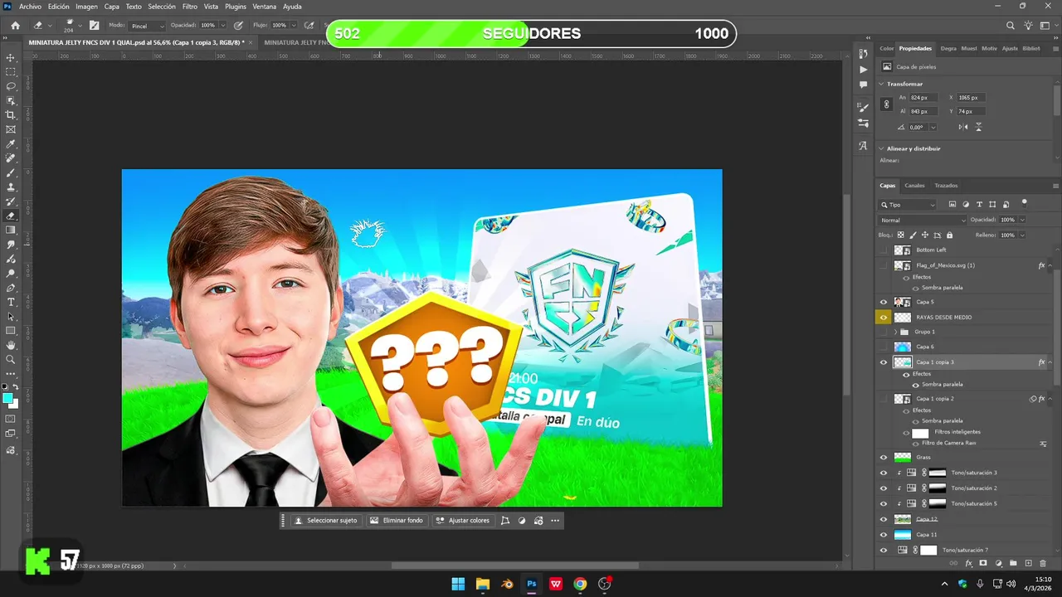Select the Smudge tool
This screenshot has width=1062, height=597.
pos(11,245)
